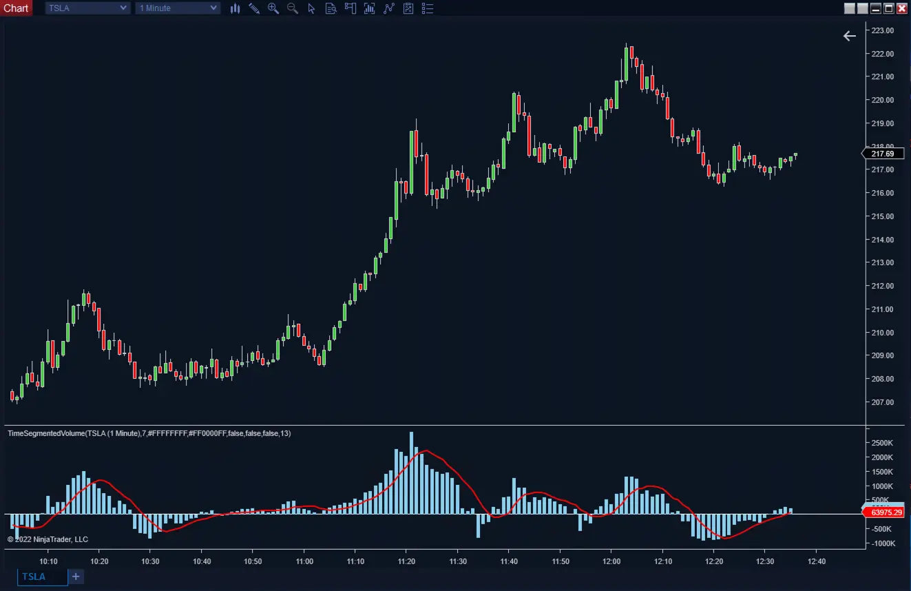Open the strategies icon in toolbar
Viewport: 911px width, 591px height.
pos(389,8)
